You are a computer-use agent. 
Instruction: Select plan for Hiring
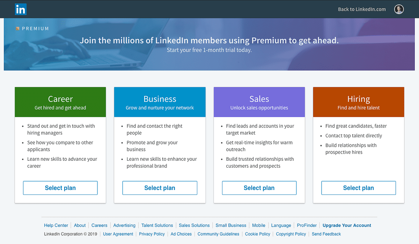358,188
